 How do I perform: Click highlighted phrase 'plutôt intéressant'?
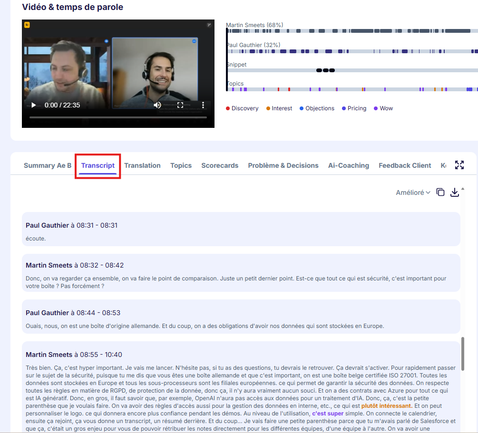387,406
